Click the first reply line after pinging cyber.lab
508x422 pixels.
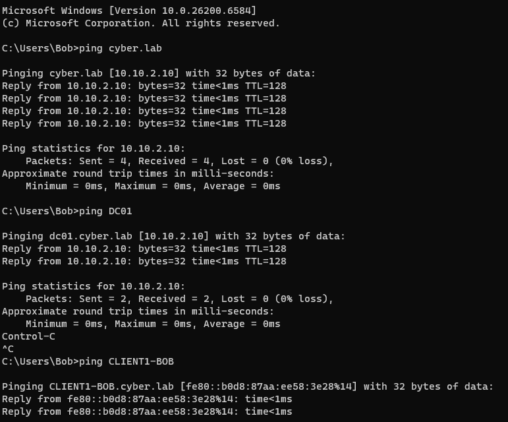coord(144,86)
